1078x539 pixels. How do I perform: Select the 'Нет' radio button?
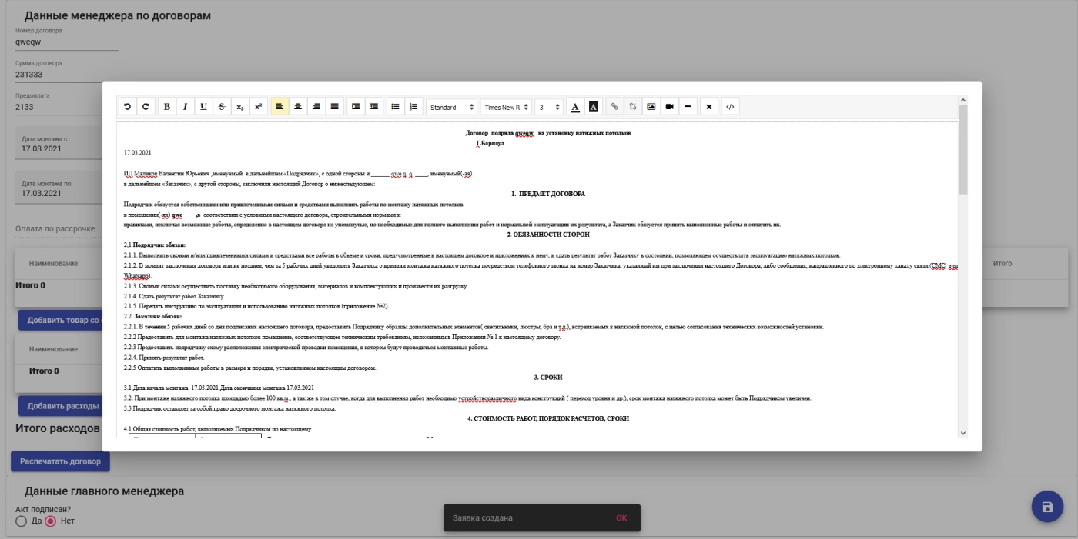(x=51, y=521)
